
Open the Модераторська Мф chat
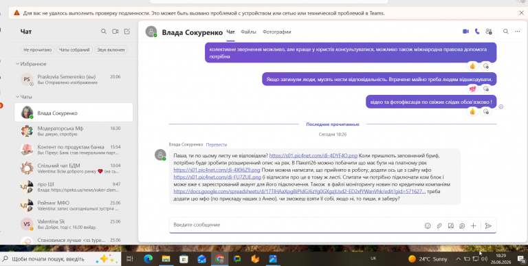coord(74,131)
